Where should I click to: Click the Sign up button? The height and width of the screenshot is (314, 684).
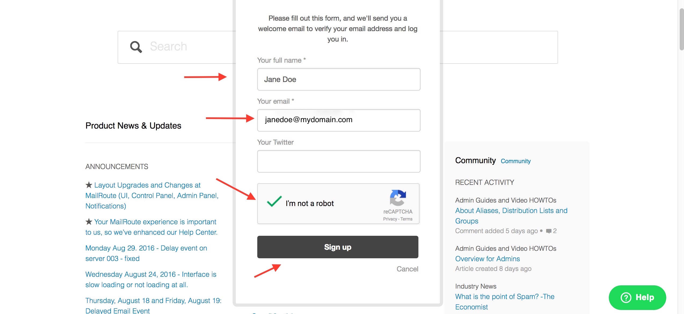[338, 247]
